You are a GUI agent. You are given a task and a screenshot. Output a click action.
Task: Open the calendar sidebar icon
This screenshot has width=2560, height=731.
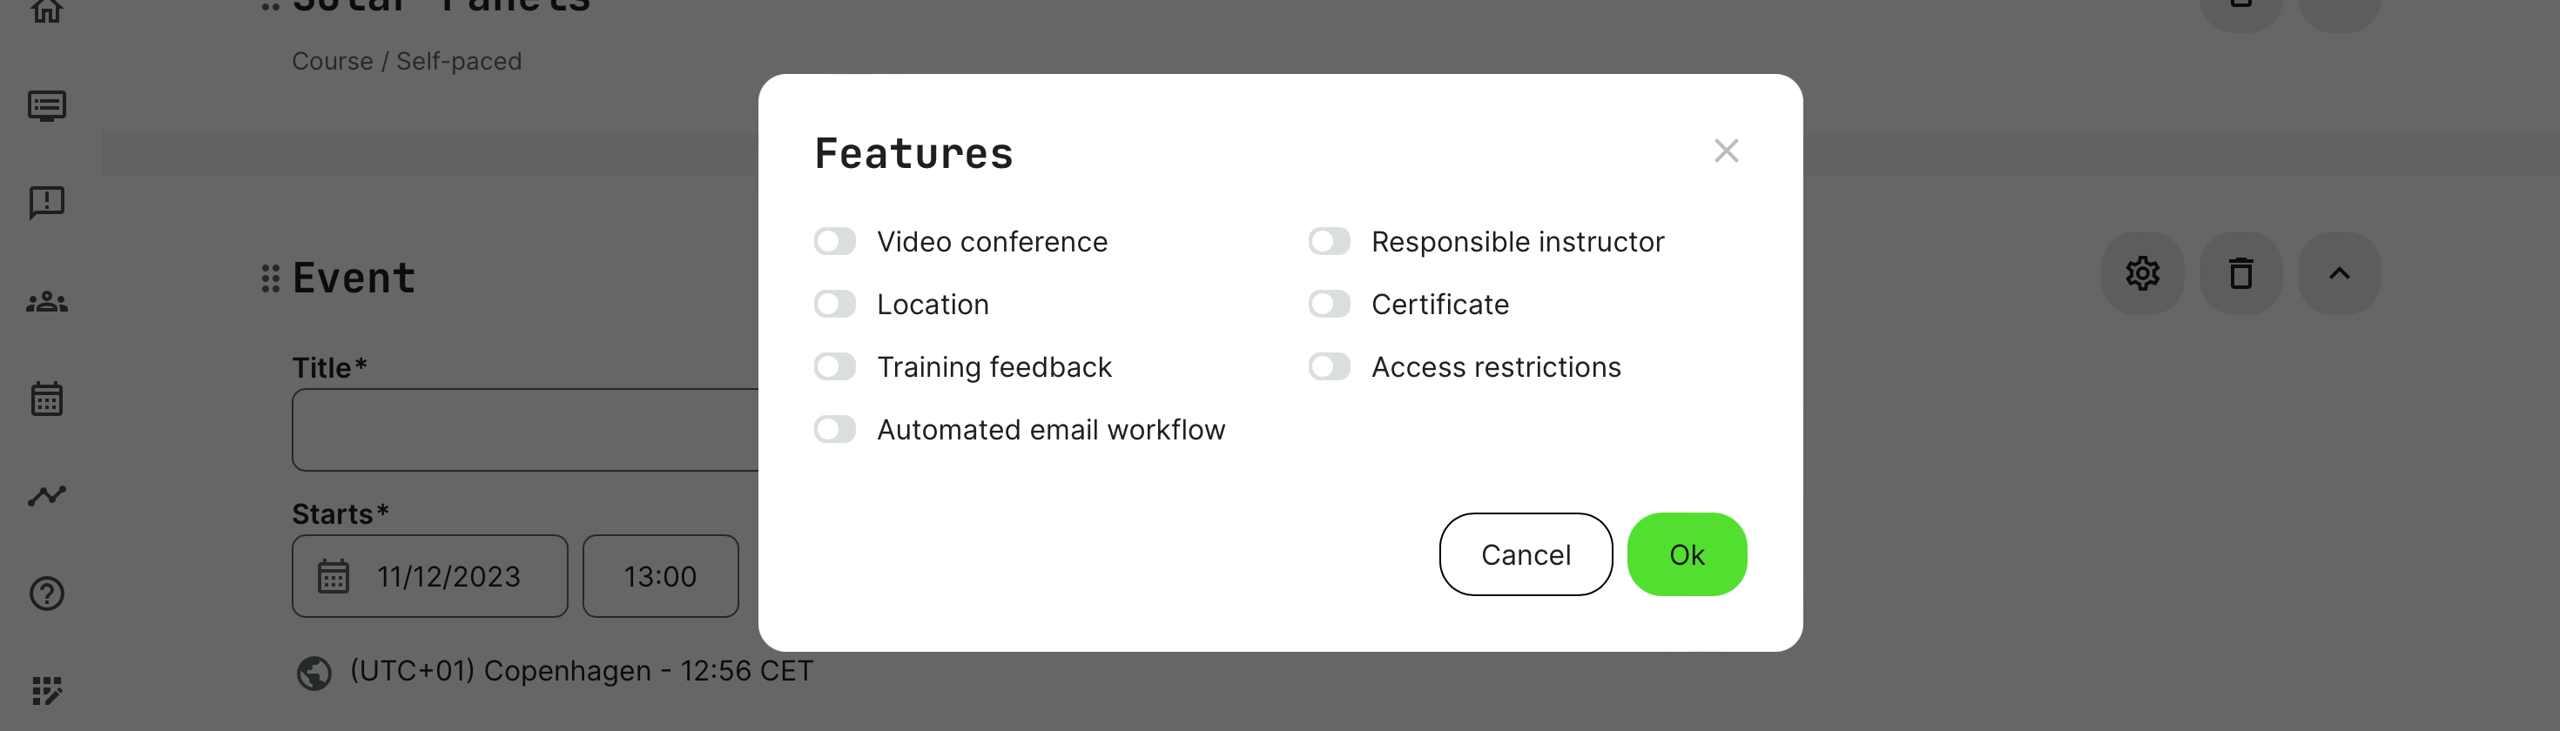coord(47,399)
